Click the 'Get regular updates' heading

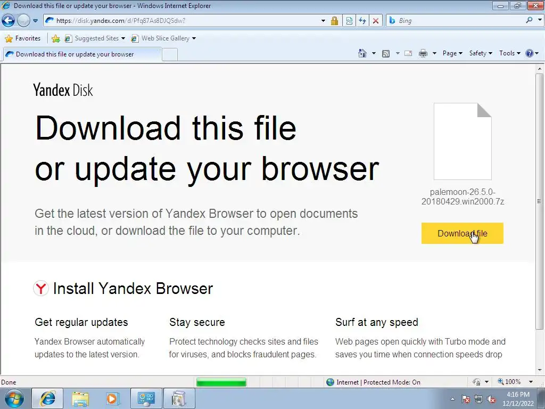[x=81, y=322]
